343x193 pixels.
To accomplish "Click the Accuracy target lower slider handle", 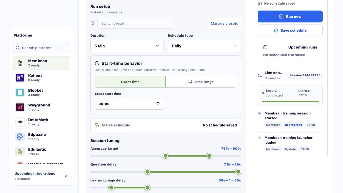I will [x=166, y=156].
